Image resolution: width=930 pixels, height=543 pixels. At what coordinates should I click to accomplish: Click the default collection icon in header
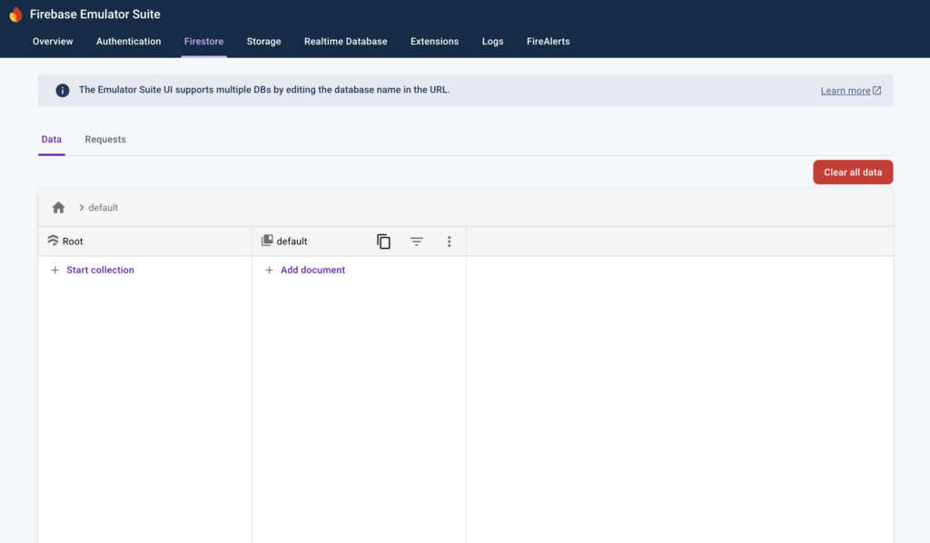coord(267,242)
